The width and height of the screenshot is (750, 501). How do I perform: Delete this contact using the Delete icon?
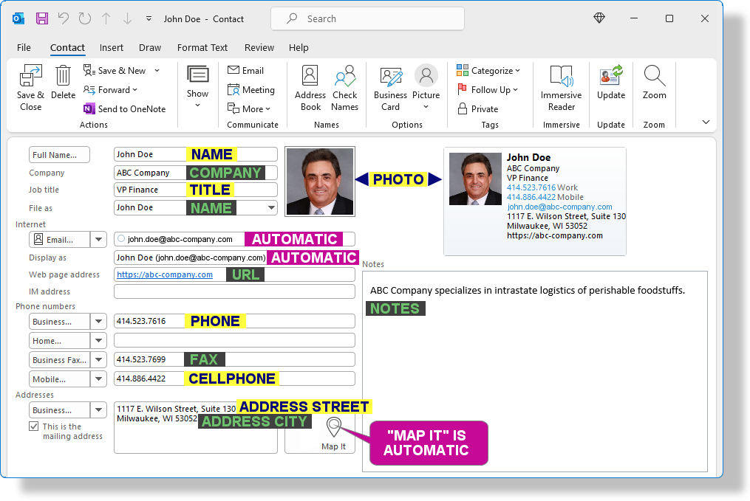coord(64,81)
